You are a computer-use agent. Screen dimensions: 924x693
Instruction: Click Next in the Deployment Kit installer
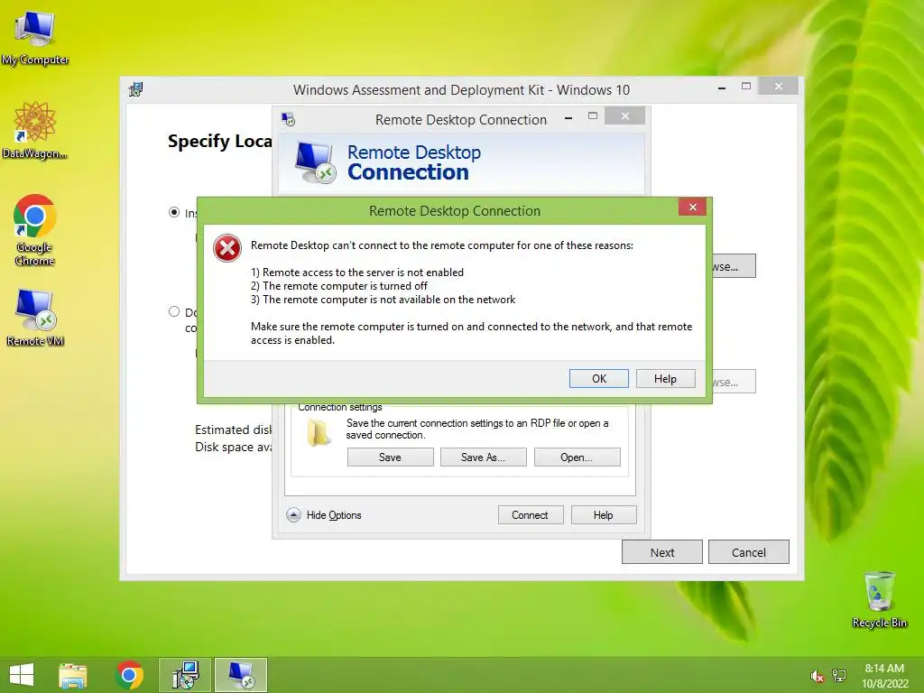point(661,552)
